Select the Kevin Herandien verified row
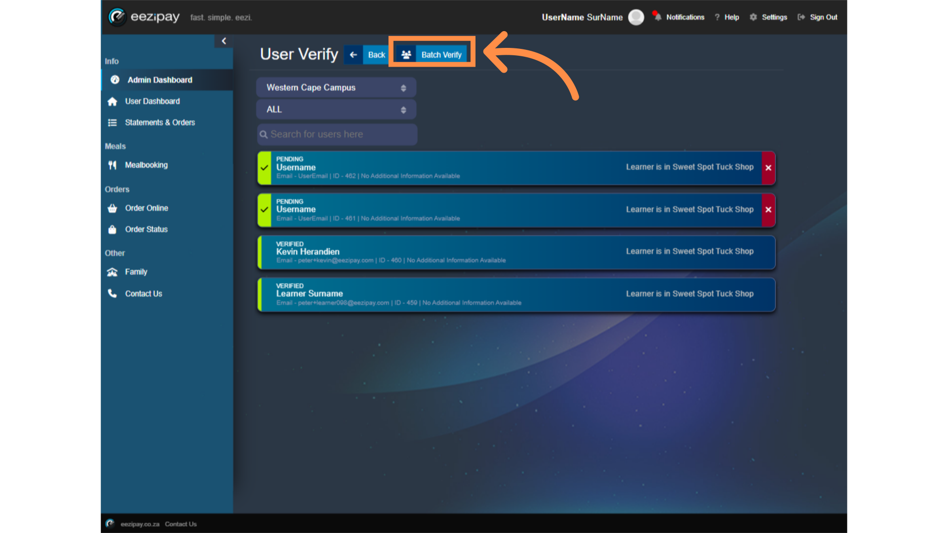948x533 pixels. click(516, 252)
